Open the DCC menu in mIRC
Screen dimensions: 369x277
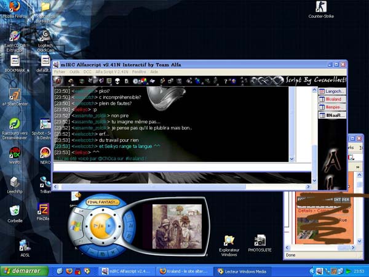87,72
